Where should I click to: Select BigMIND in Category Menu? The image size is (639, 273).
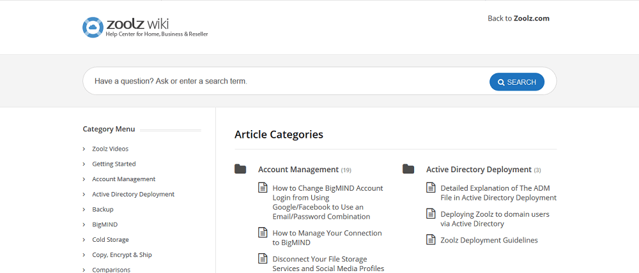[105, 225]
